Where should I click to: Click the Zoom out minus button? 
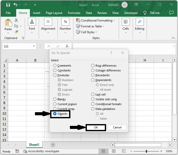131,151
